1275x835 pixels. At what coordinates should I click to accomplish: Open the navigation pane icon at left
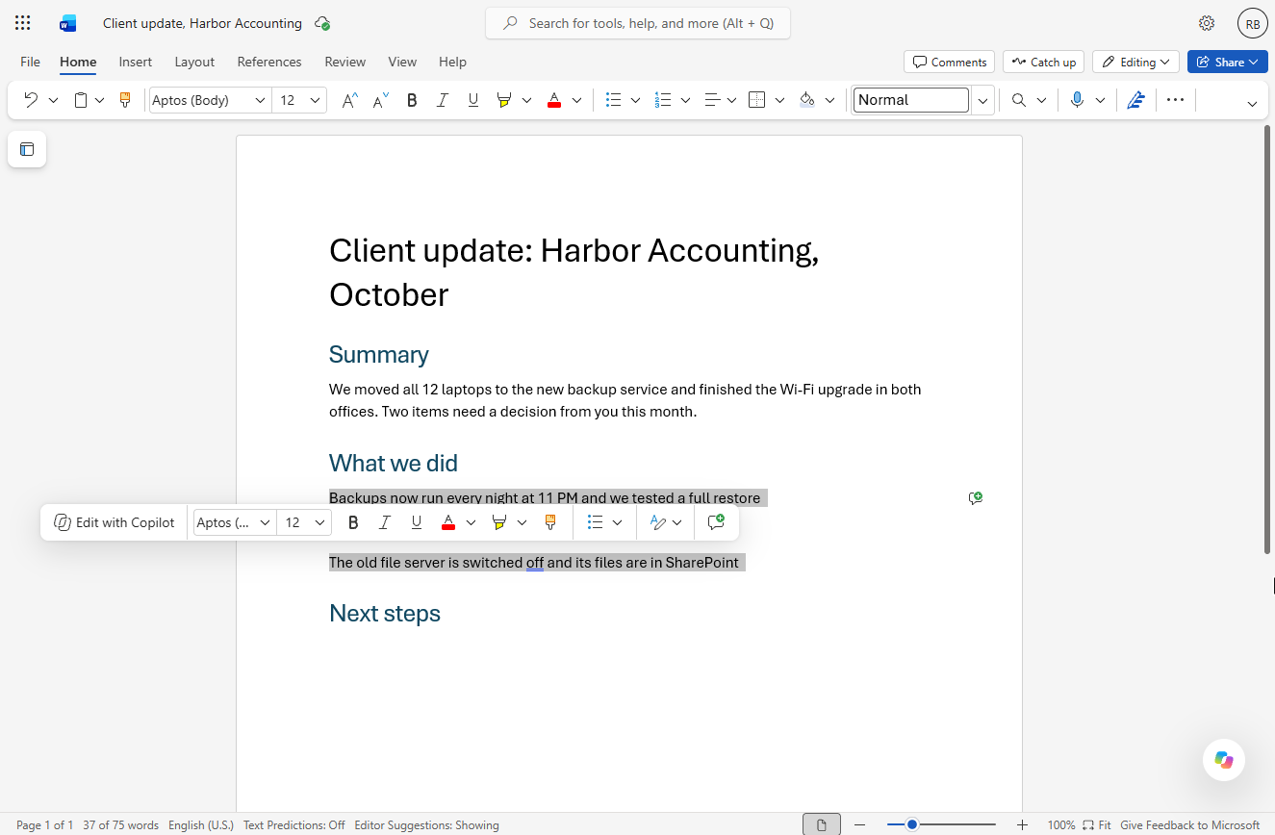tap(27, 149)
